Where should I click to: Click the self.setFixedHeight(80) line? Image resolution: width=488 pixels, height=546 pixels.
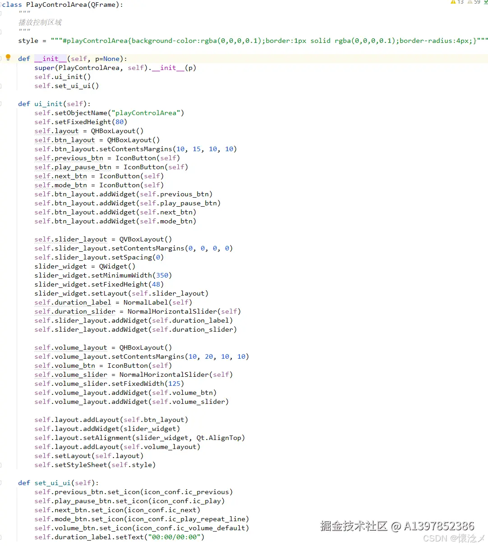point(81,122)
